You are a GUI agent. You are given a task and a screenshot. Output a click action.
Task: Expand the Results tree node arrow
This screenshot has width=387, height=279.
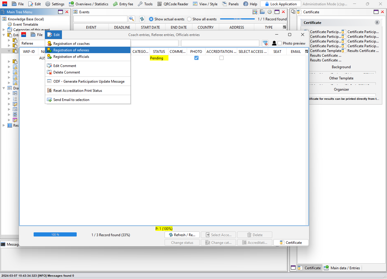tap(4, 125)
